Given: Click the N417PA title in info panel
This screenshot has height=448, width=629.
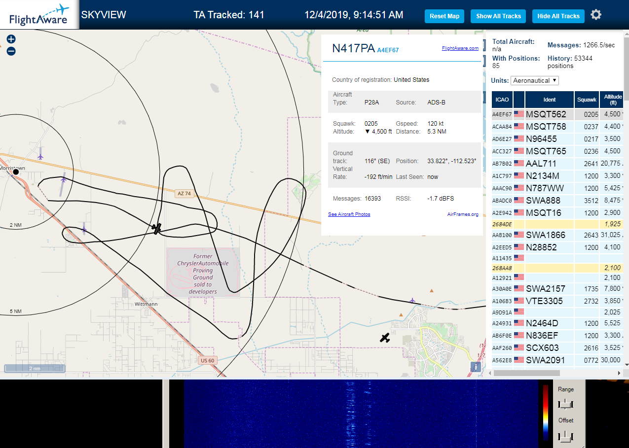Looking at the screenshot, I should [353, 48].
